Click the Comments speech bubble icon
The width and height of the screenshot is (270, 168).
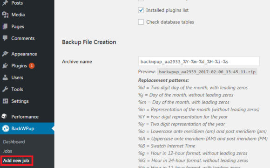(5, 38)
